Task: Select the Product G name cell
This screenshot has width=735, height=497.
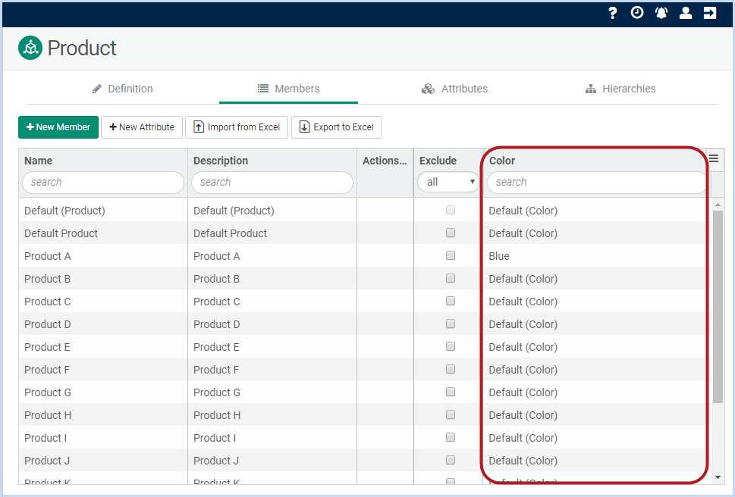Action: coord(103,392)
